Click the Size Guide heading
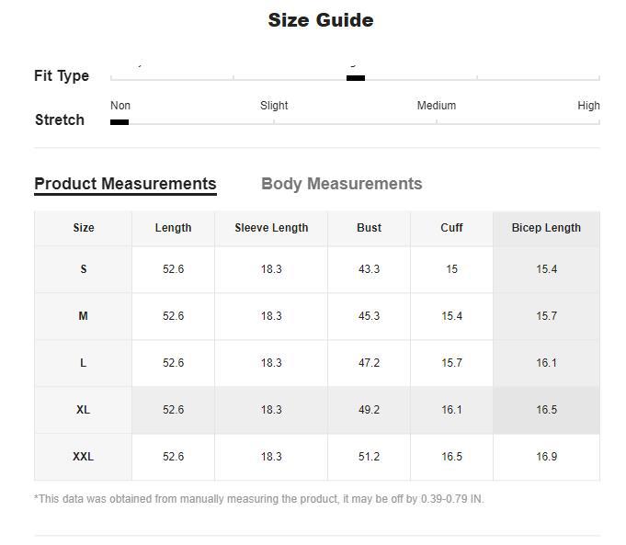The image size is (626, 545). click(320, 20)
